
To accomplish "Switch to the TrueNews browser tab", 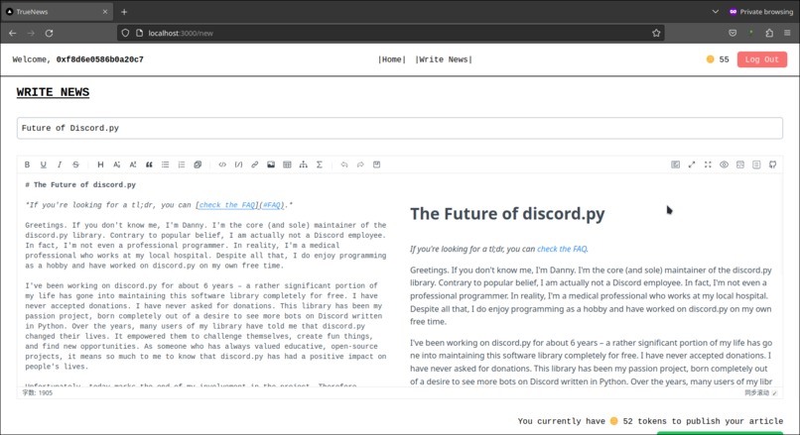I will [x=57, y=11].
